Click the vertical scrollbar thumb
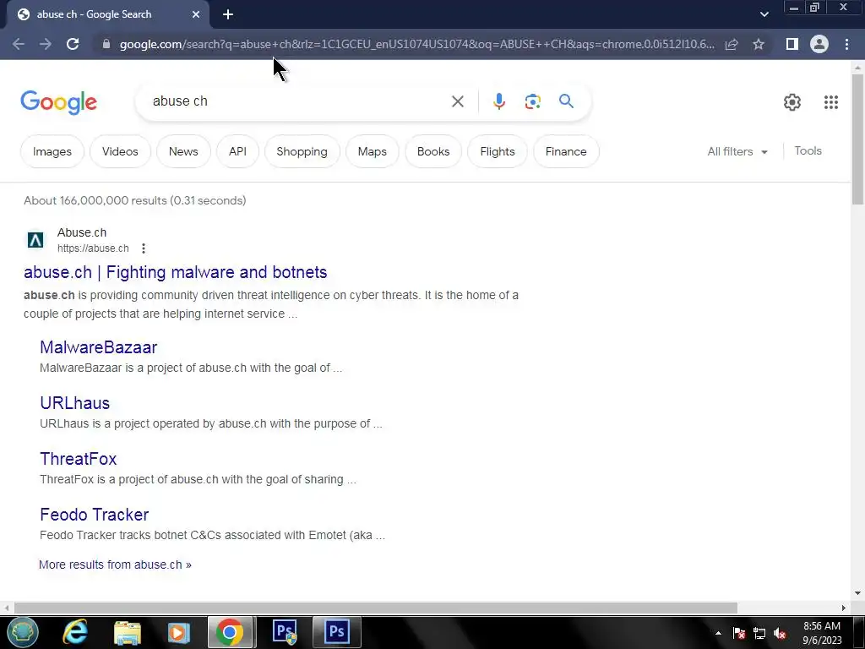Viewport: 865px width, 649px height. pos(857,139)
